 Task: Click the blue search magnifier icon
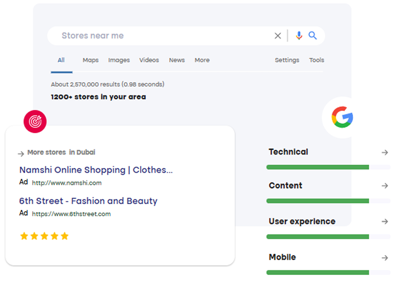[313, 36]
